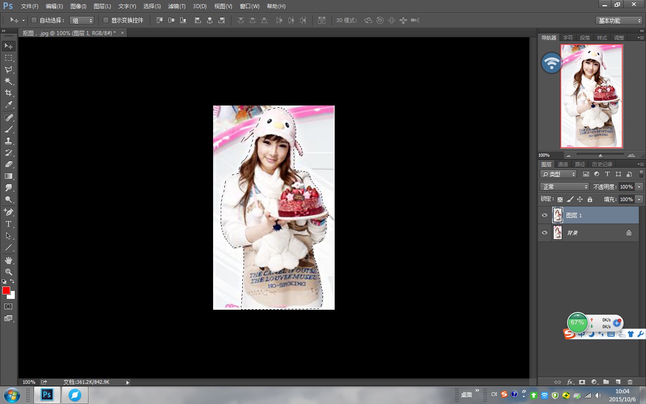Select the 背景 layer thumbnail
The height and width of the screenshot is (404, 646).
pyautogui.click(x=558, y=233)
